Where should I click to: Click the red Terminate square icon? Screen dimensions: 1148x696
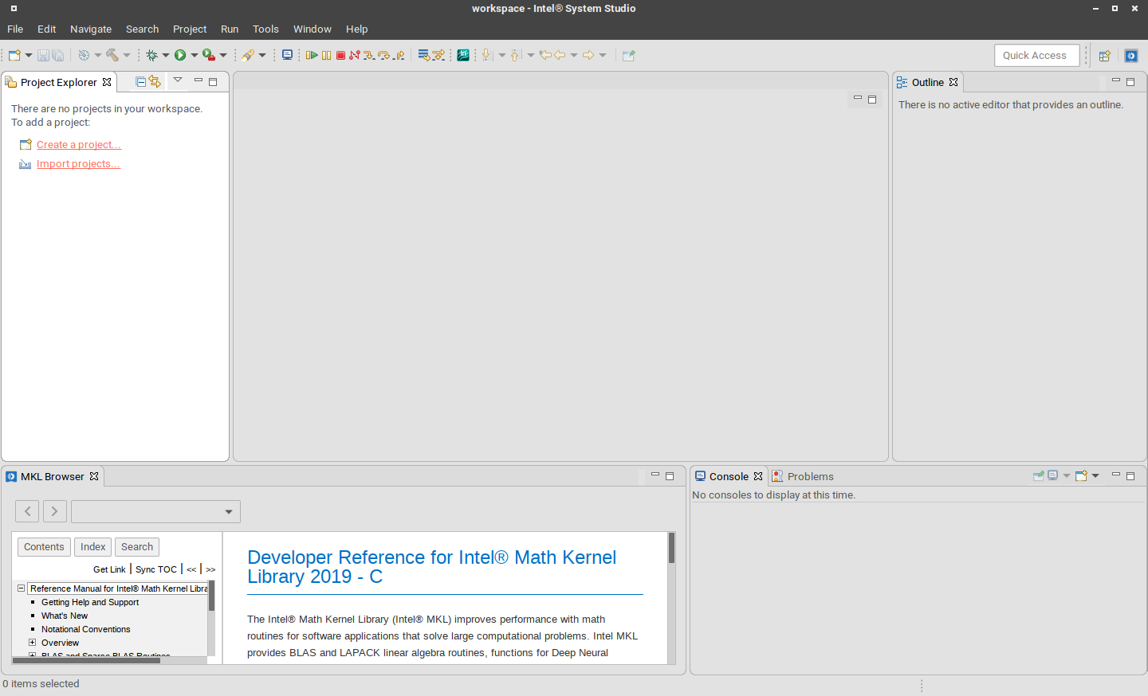coord(340,55)
